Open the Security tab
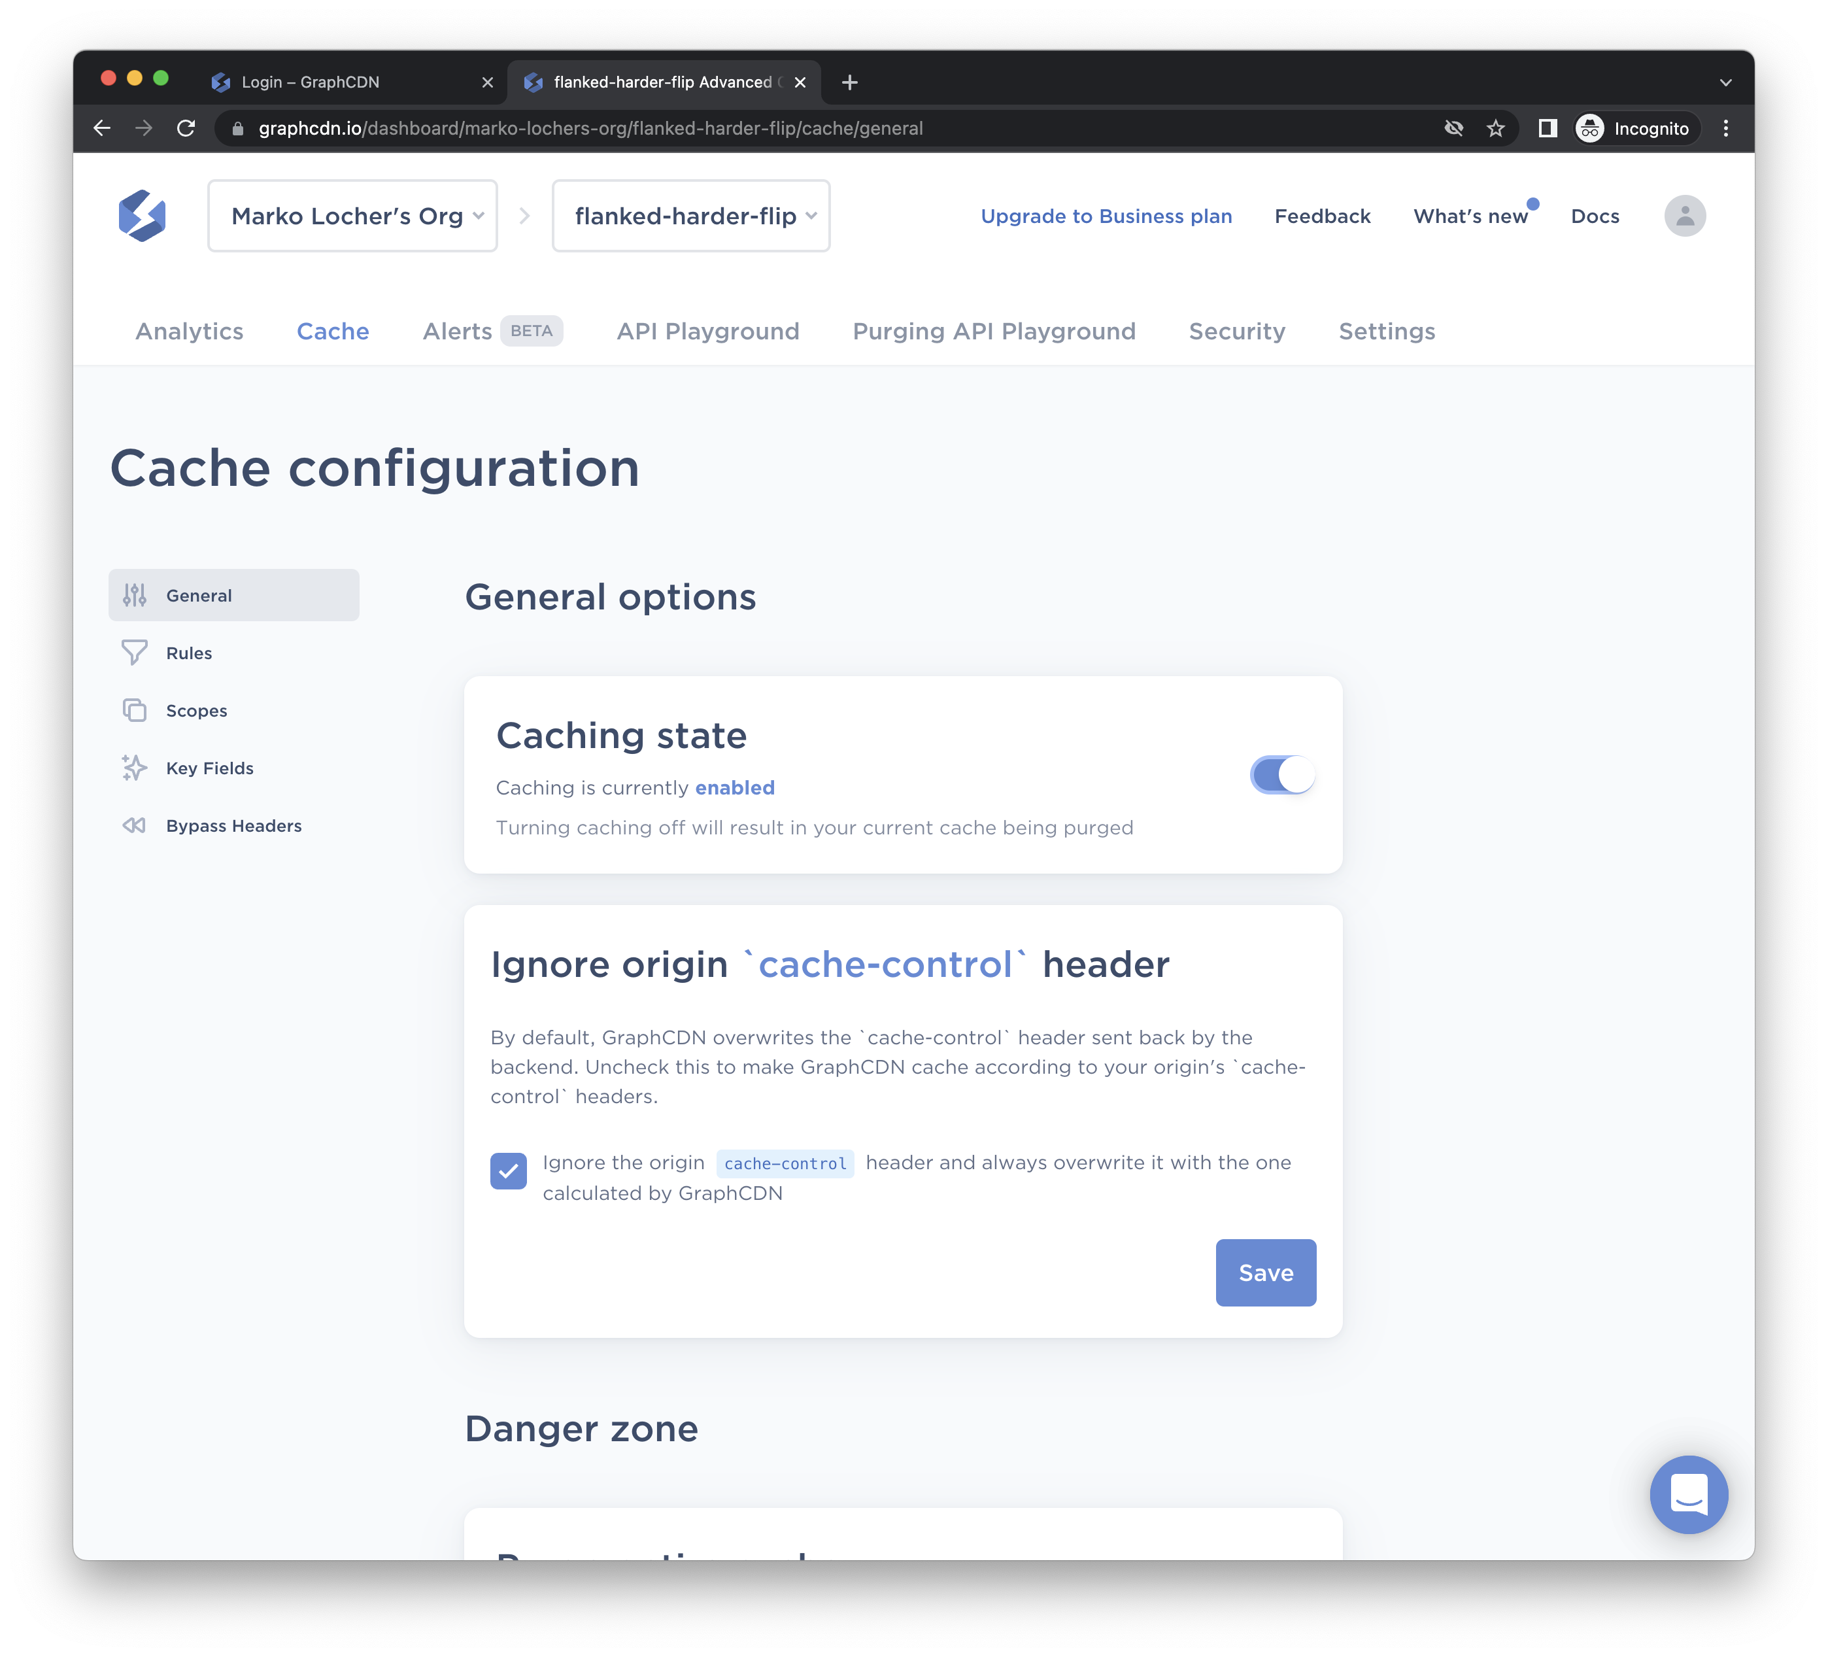 click(x=1237, y=331)
